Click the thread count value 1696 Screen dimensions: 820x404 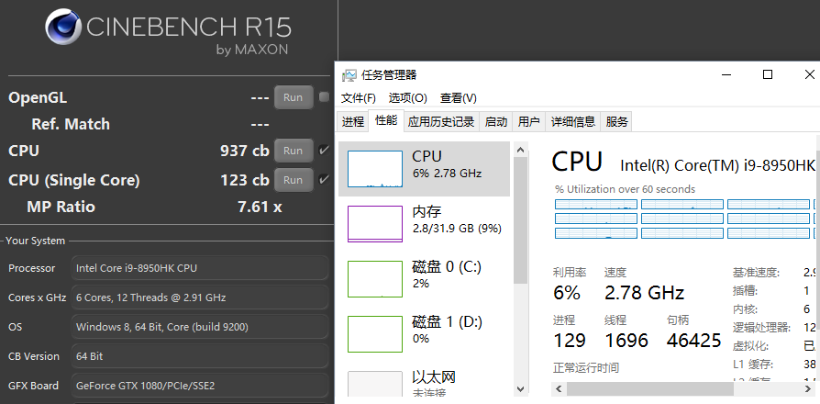pyautogui.click(x=626, y=341)
